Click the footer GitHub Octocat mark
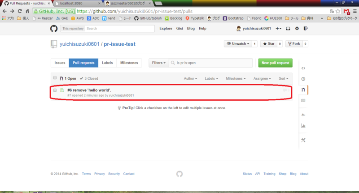 [x=179, y=174]
